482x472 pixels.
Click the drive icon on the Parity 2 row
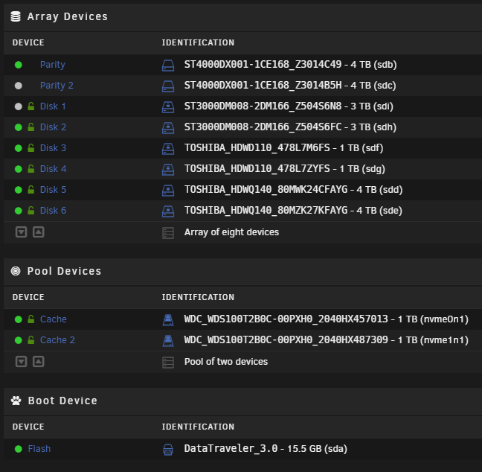[168, 86]
